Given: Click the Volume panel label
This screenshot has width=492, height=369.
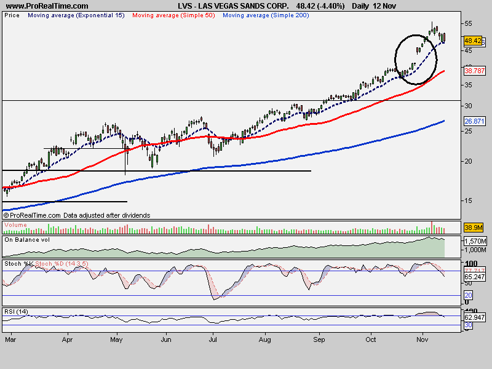Looking at the screenshot, I should coord(16,225).
